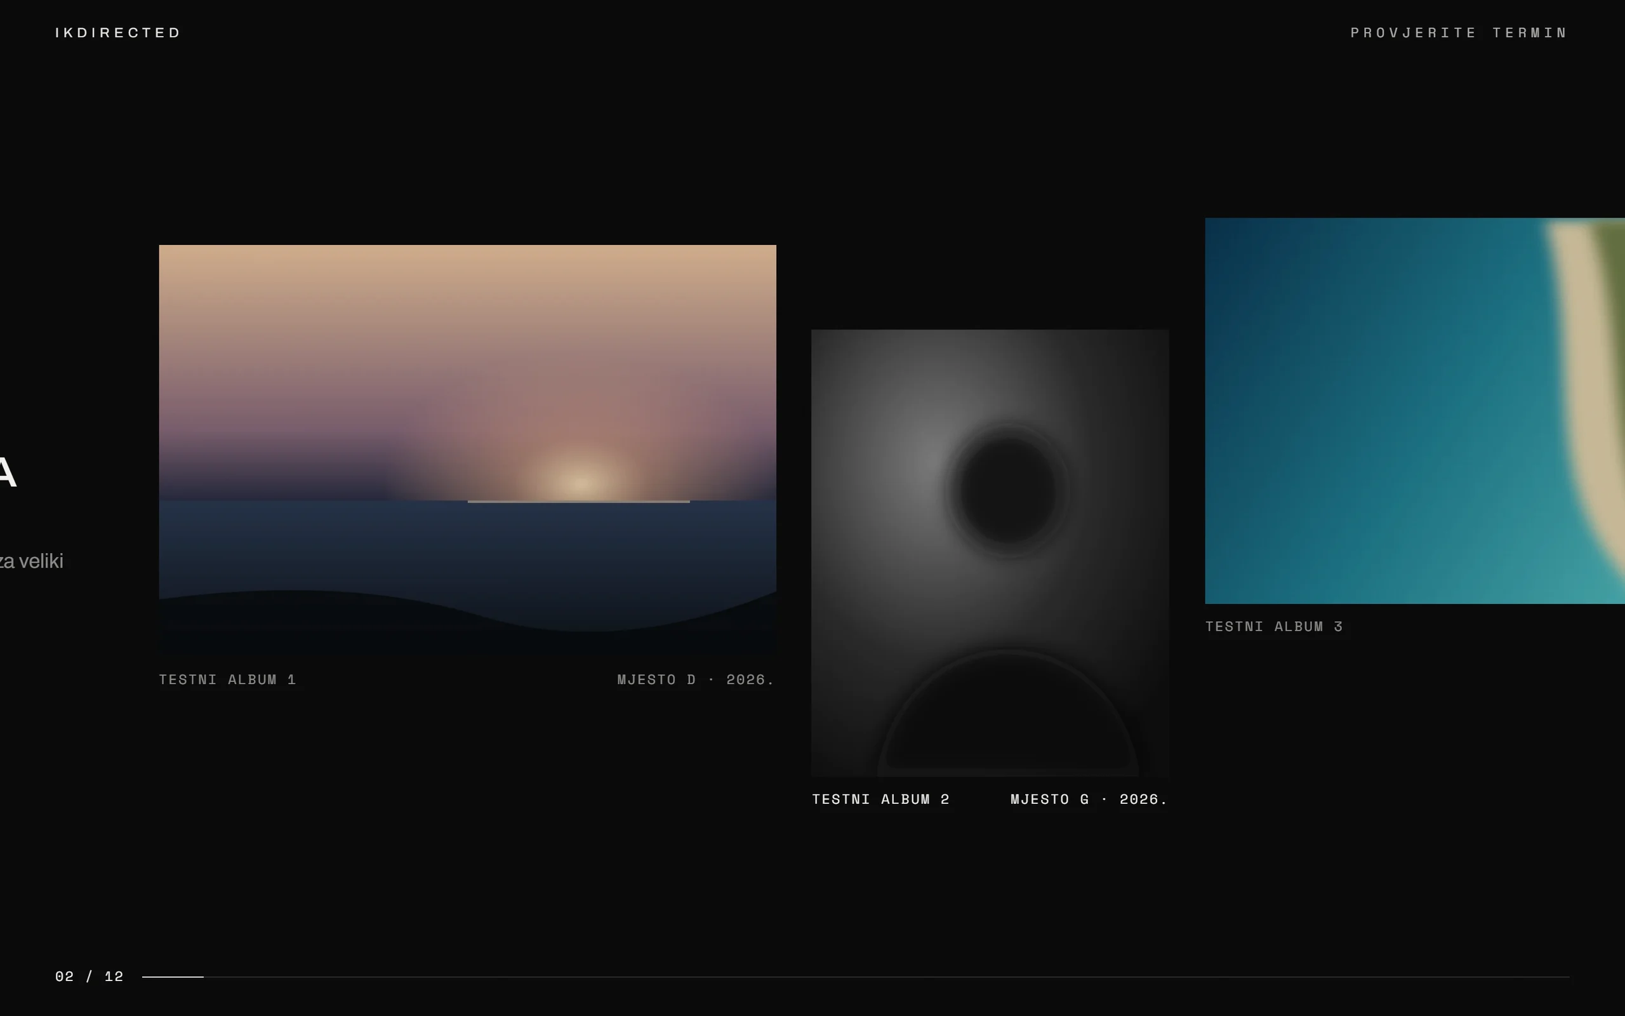
Task: Click the 'za veliki' text fragment
Action: (x=32, y=561)
